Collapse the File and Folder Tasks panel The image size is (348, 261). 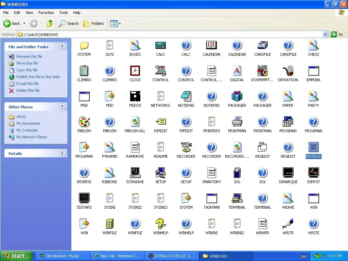pos(63,46)
